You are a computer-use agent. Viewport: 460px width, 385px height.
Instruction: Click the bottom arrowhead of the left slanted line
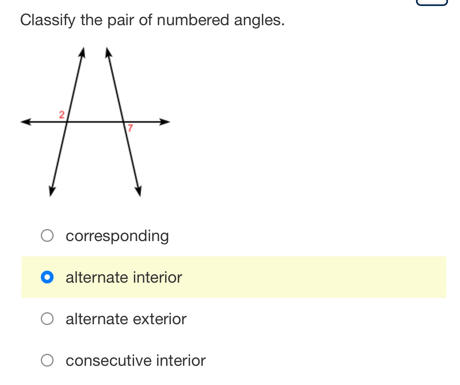[x=52, y=191]
